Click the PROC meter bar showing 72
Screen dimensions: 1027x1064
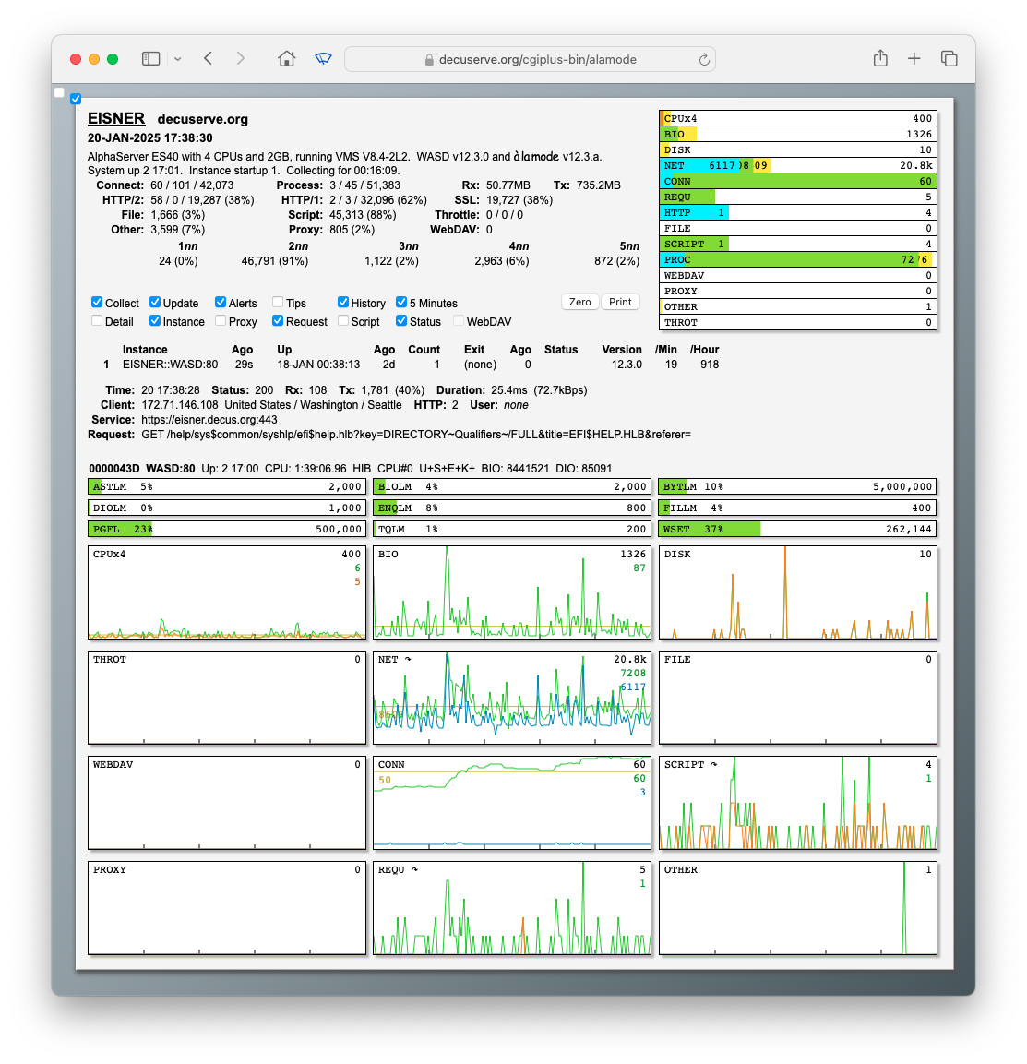click(798, 260)
